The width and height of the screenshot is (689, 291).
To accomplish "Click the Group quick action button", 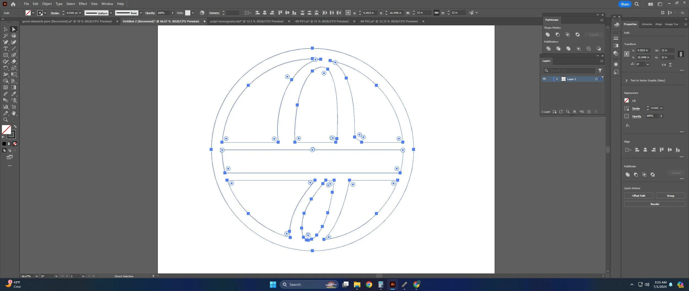I will [670, 196].
